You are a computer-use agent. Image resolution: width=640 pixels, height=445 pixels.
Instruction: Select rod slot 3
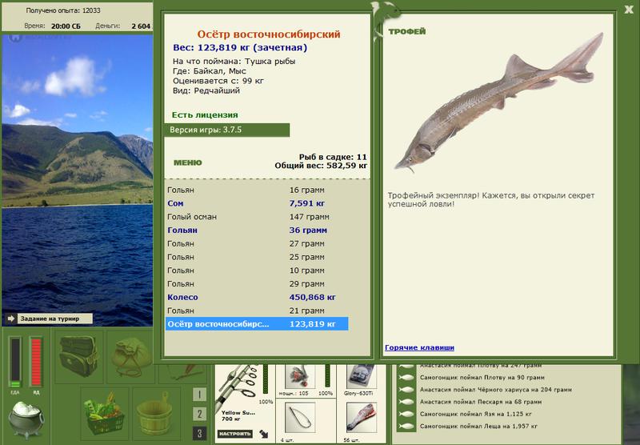tap(199, 434)
